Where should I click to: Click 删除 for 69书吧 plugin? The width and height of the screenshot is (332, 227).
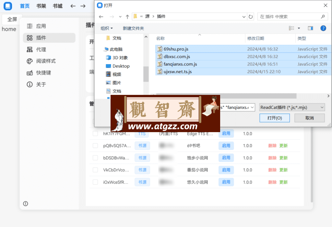tap(272, 145)
